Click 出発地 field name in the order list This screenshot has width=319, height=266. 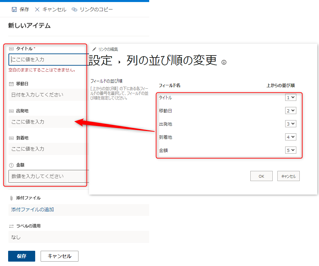click(x=166, y=124)
